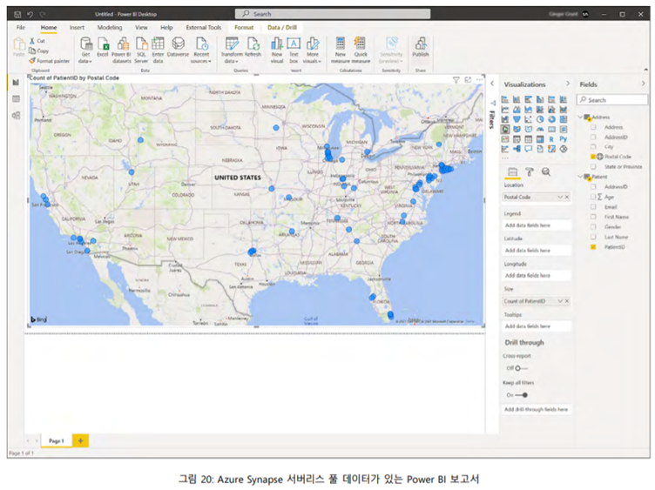Open the Help ribbon tab
Viewport: 655px width, 490px height.
(166, 28)
